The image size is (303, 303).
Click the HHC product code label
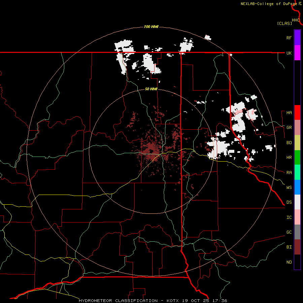296,20
